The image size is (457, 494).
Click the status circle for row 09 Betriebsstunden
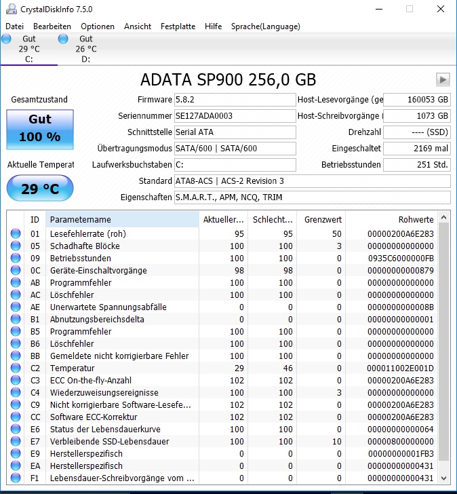click(16, 259)
